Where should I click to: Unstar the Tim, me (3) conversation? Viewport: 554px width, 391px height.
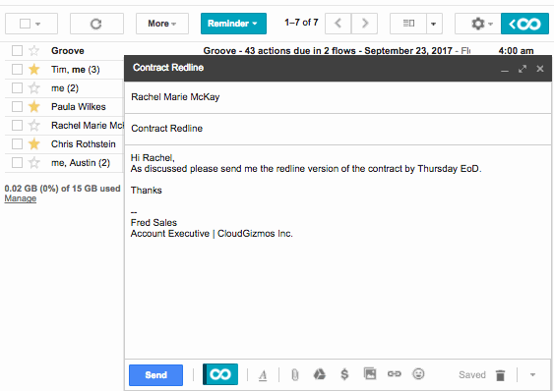pyautogui.click(x=33, y=69)
